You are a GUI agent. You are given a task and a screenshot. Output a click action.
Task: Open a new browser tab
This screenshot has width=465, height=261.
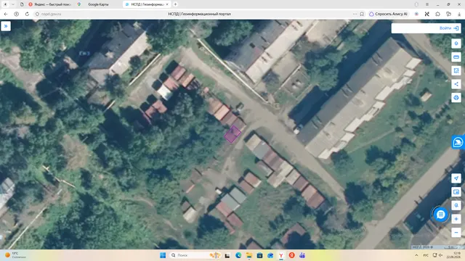[175, 4]
